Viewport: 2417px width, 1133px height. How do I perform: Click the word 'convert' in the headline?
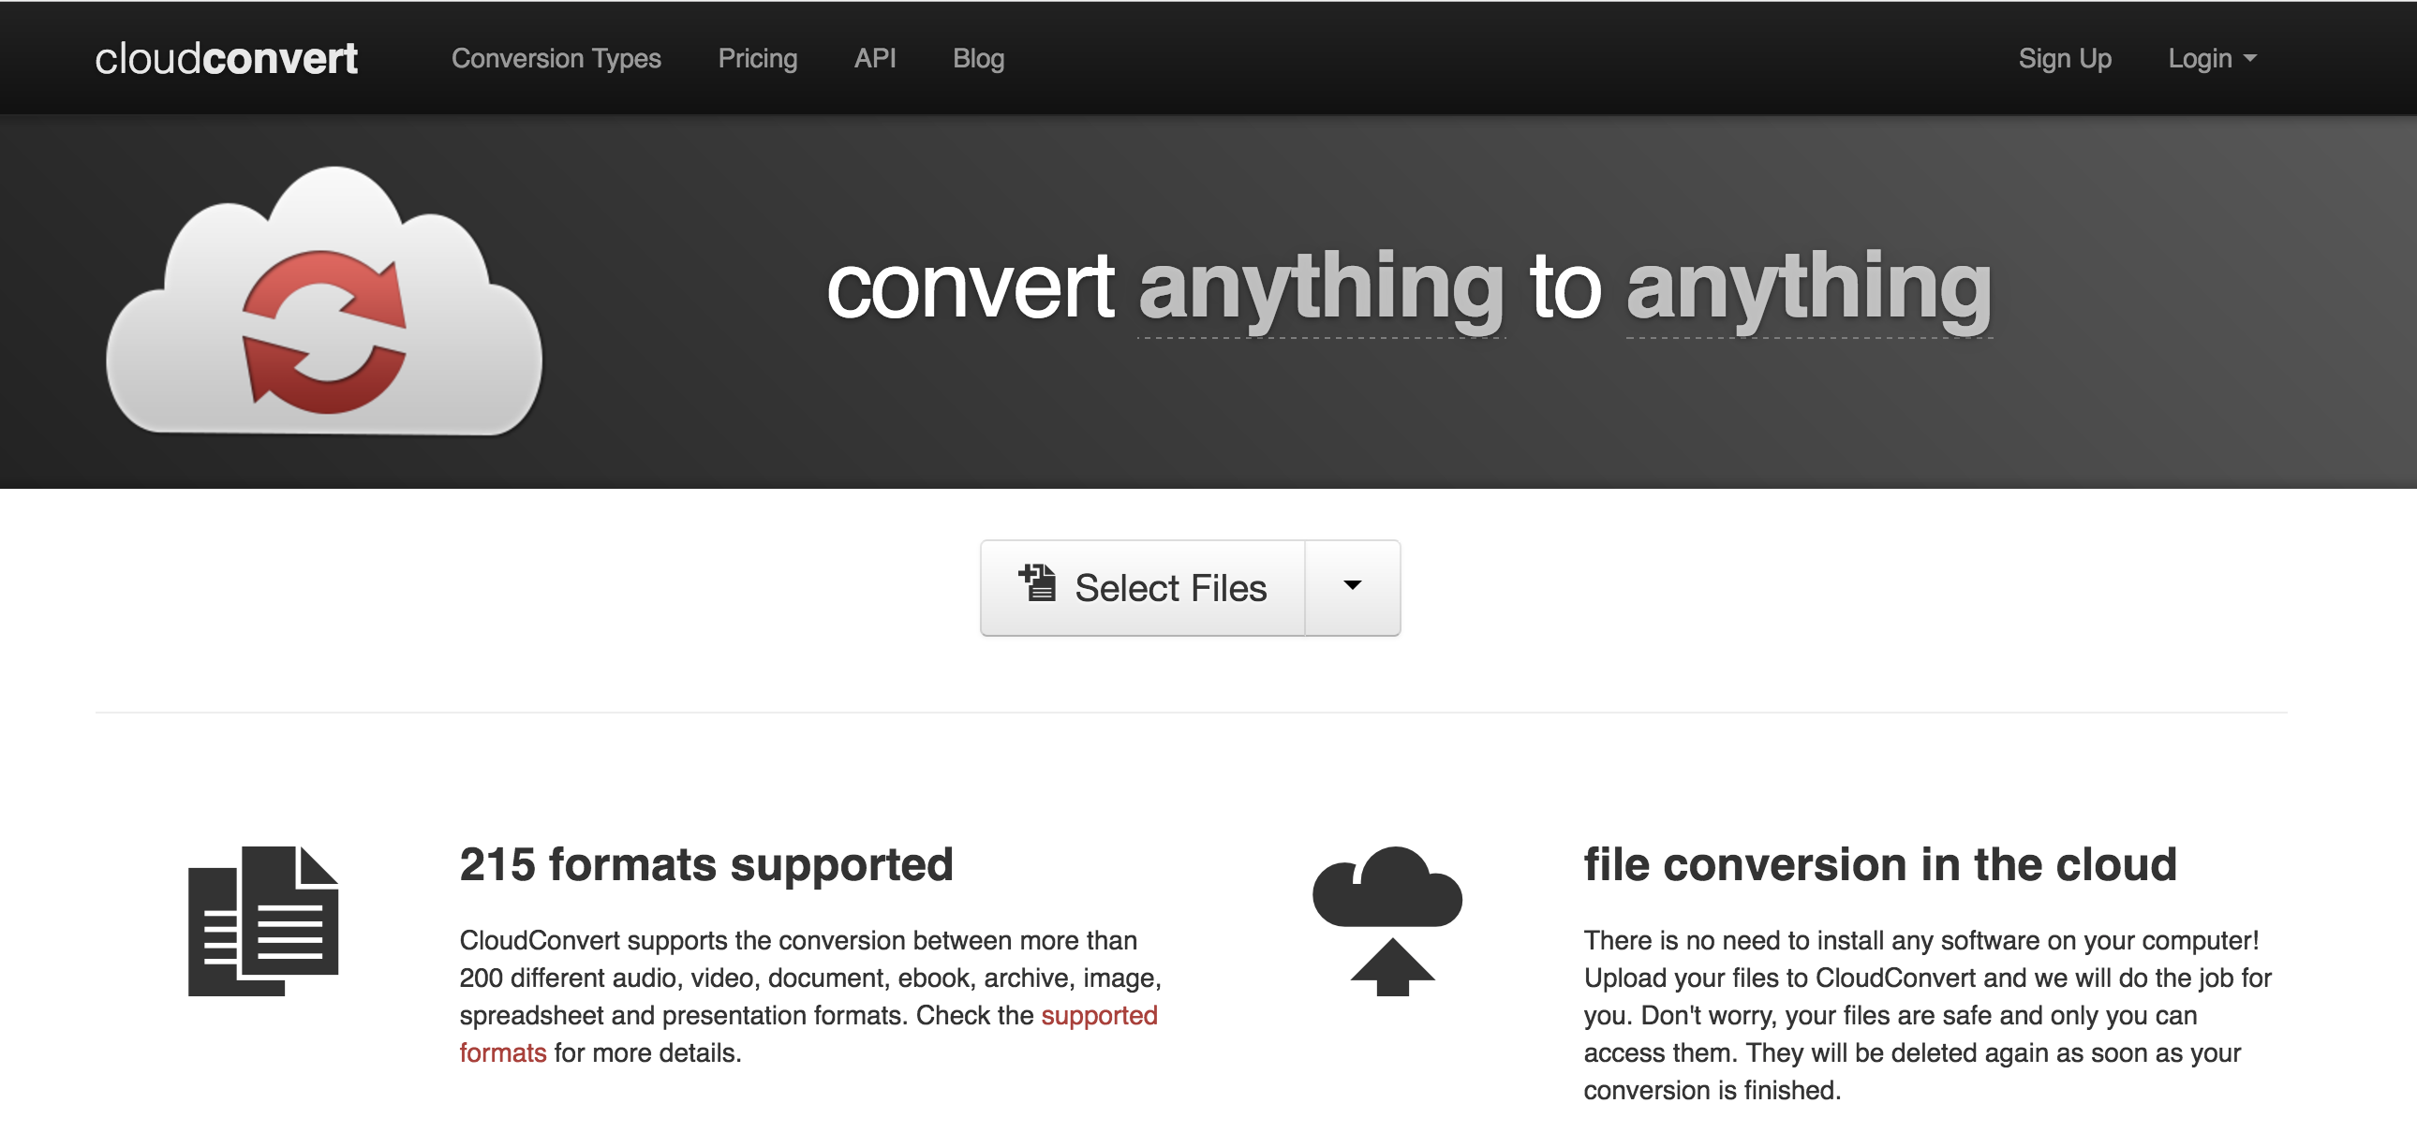970,287
